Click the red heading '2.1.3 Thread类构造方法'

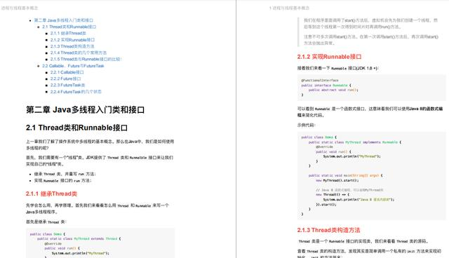pyautogui.click(x=329, y=230)
